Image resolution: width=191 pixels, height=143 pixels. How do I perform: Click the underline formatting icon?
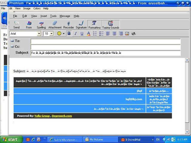(x=82, y=34)
